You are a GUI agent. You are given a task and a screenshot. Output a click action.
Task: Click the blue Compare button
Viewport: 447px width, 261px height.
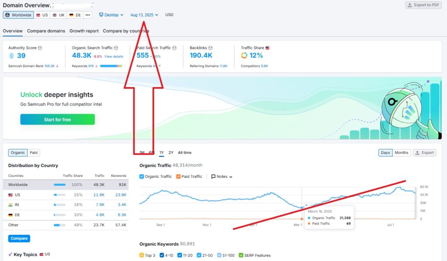pyautogui.click(x=19, y=238)
